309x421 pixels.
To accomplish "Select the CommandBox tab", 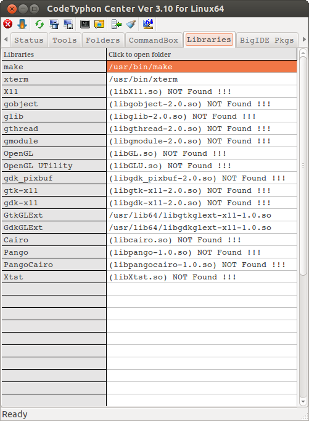I will coord(154,40).
